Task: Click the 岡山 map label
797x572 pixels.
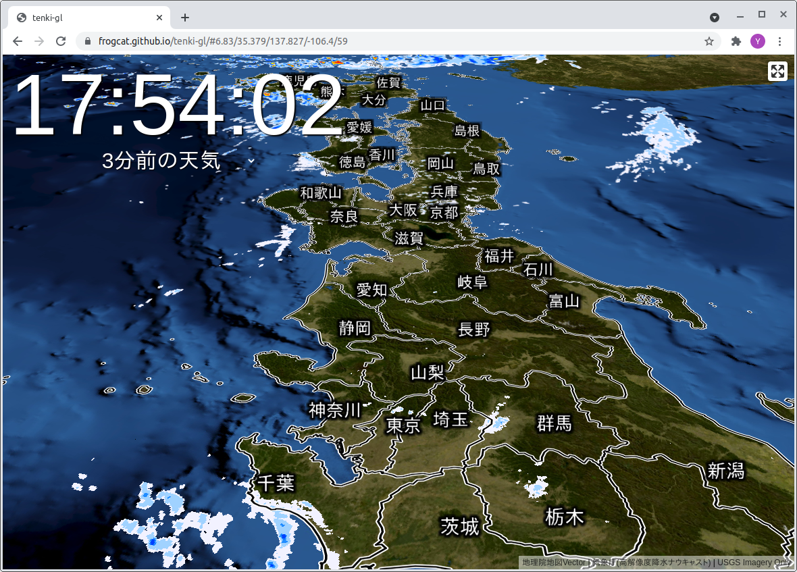Action: click(440, 163)
